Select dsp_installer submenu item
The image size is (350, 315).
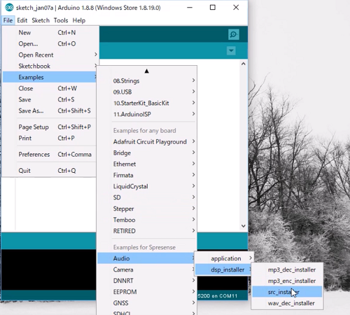(223, 269)
